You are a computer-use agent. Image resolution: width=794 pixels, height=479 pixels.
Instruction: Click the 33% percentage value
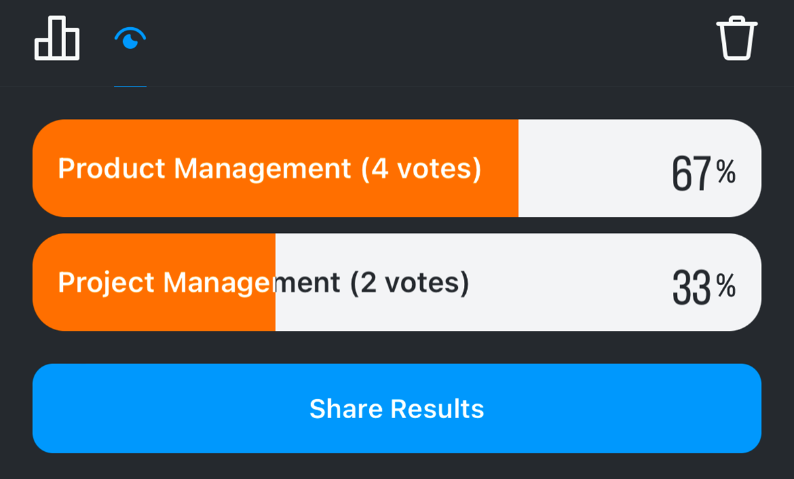click(691, 288)
